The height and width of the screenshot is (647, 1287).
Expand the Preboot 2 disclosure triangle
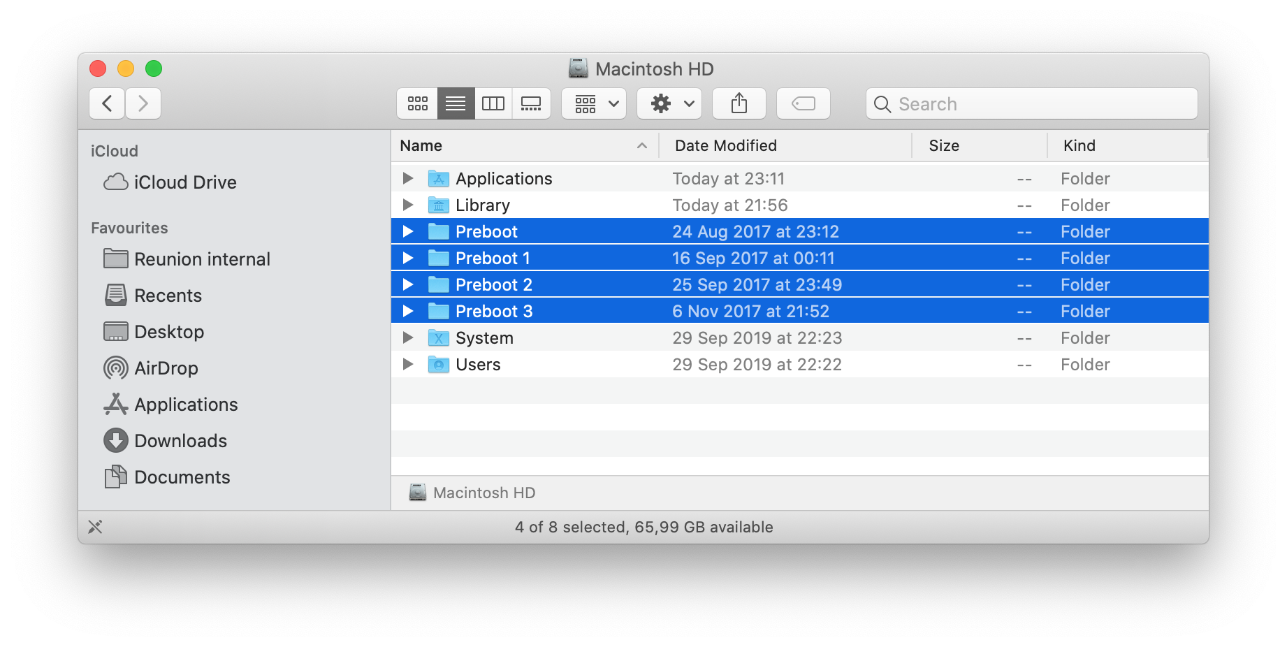pos(408,284)
